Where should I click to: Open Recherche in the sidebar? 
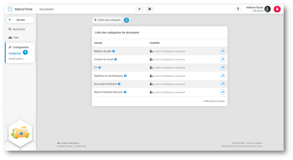click(17, 29)
